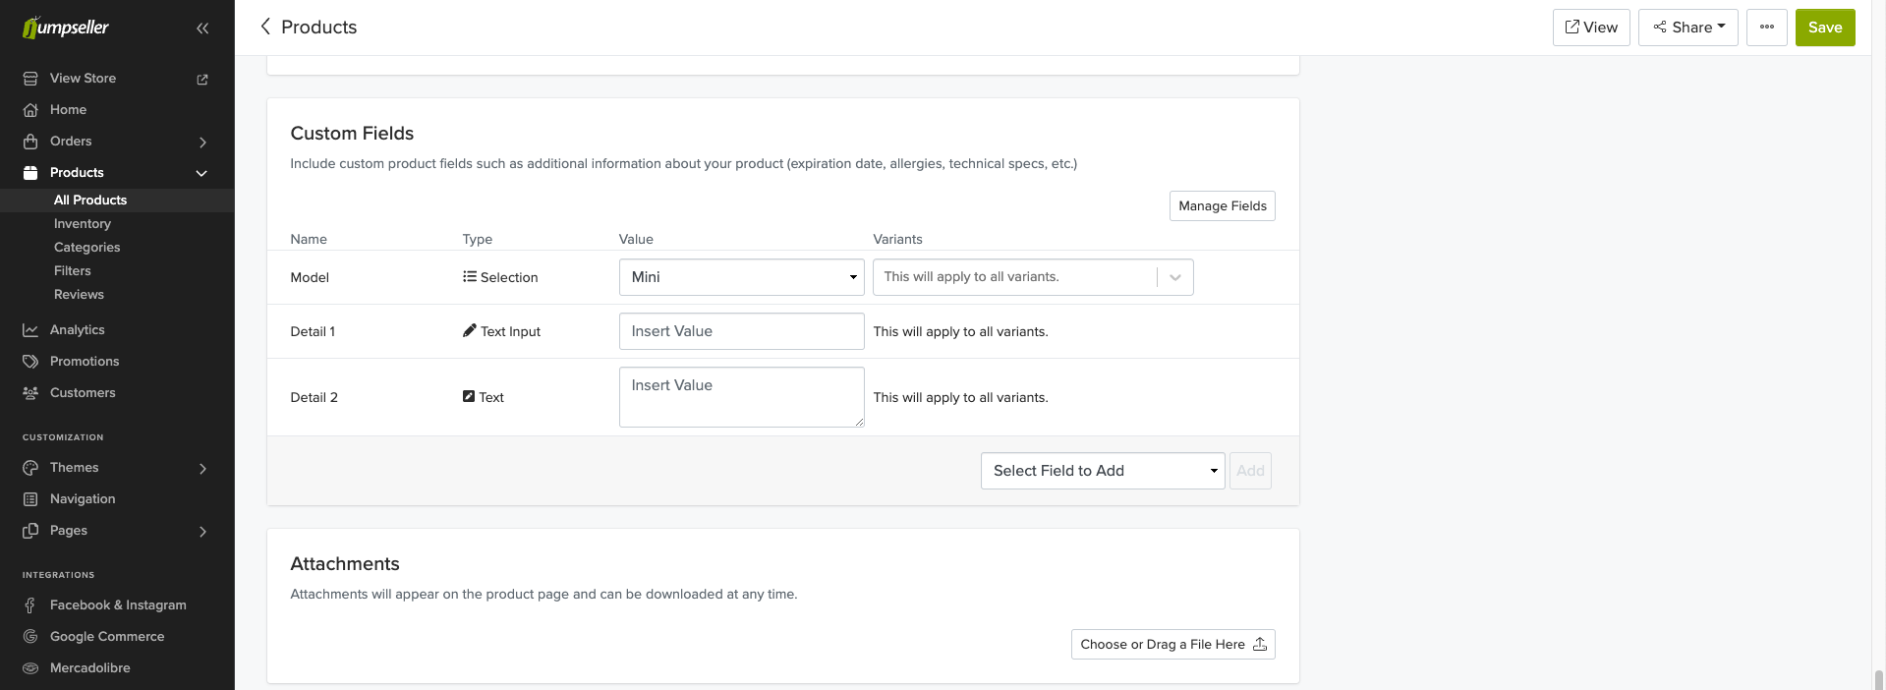The image size is (1886, 690).
Task: Open the Model value dropdown showing Mini
Action: (x=741, y=277)
